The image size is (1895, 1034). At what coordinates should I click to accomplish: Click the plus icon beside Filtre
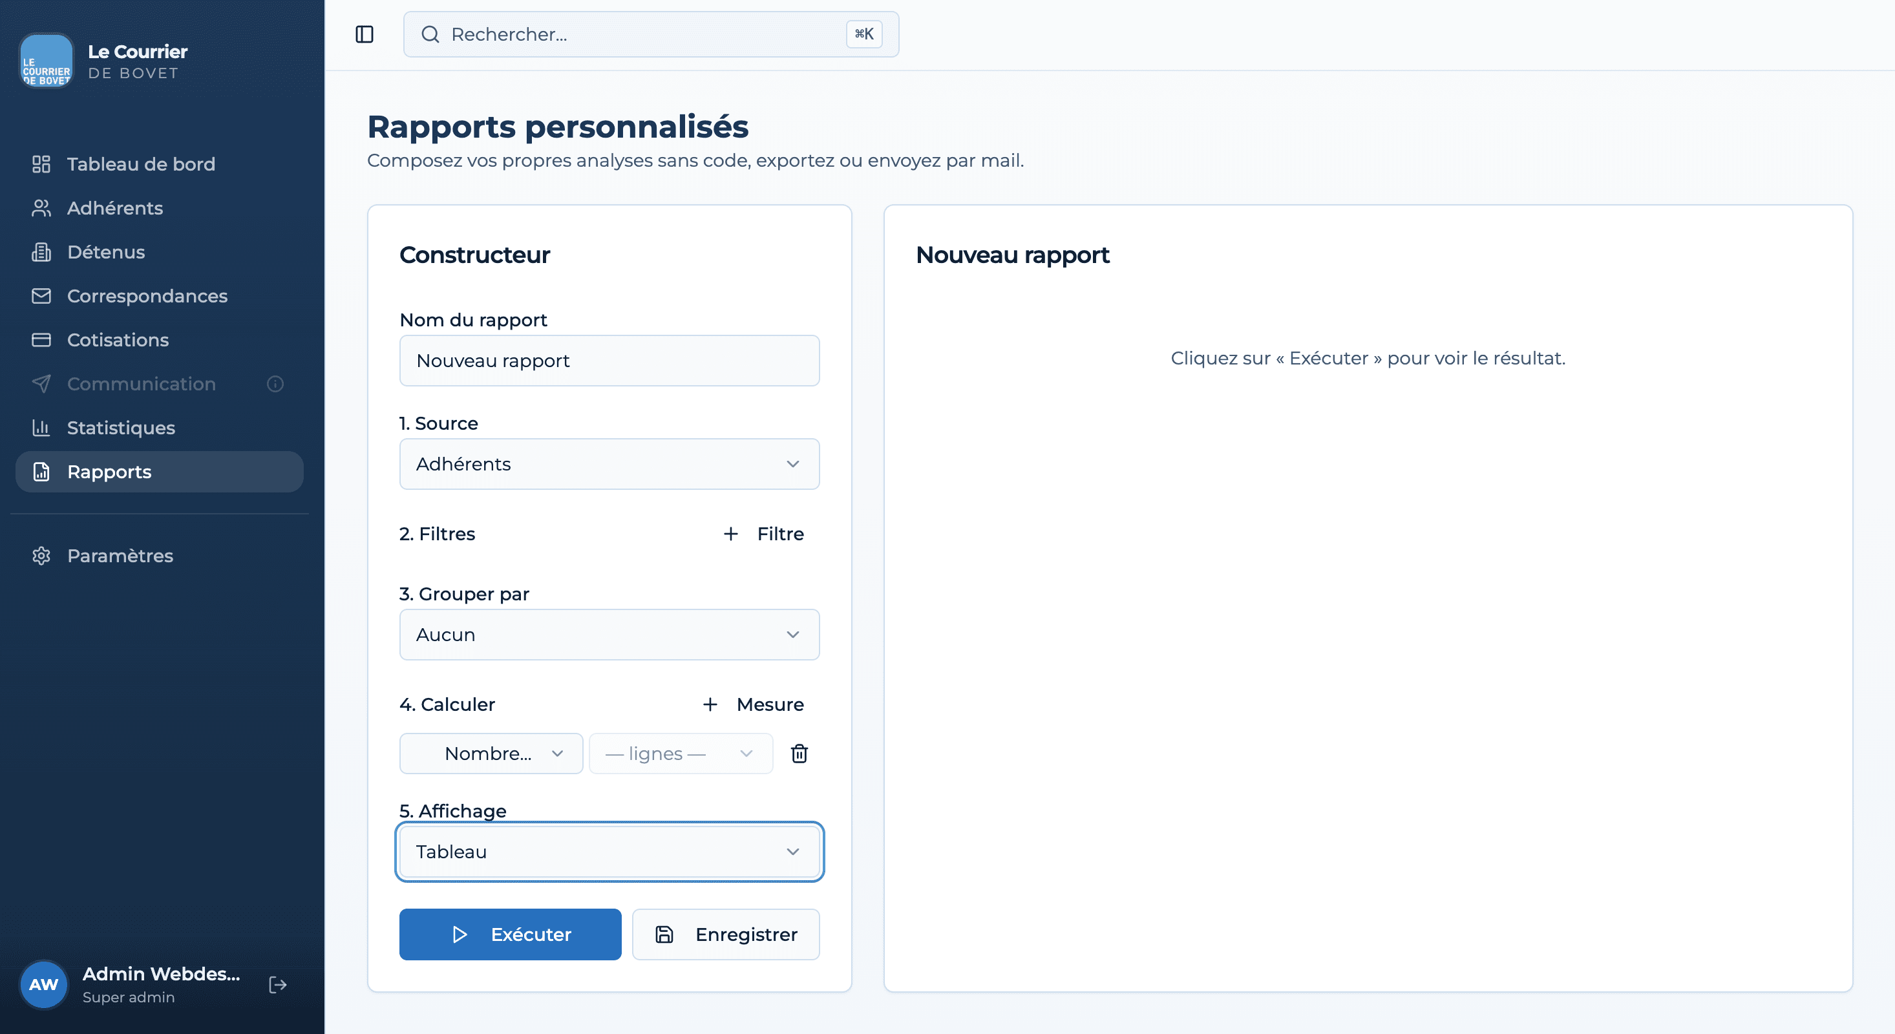(x=730, y=534)
